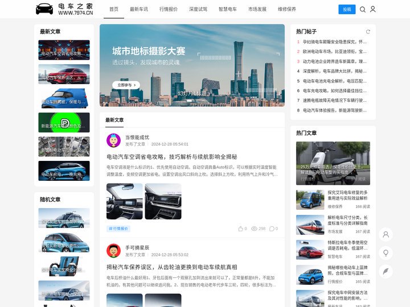Open 行情报价 menu item
The height and width of the screenshot is (307, 410).
pos(169,9)
